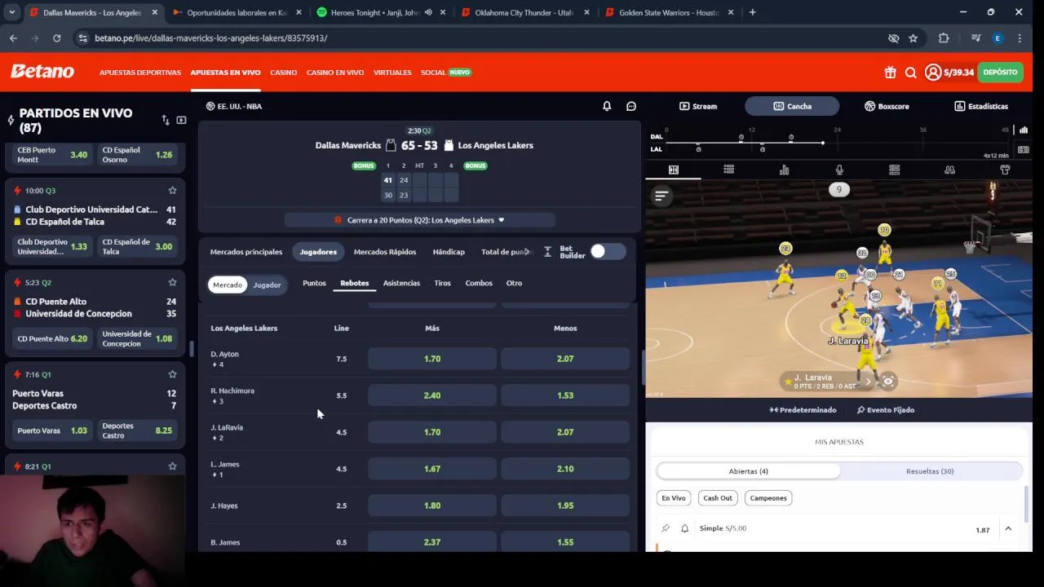This screenshot has width=1044, height=587.
Task: Expand Carrera a 20 Puntos dropdown
Action: point(420,220)
